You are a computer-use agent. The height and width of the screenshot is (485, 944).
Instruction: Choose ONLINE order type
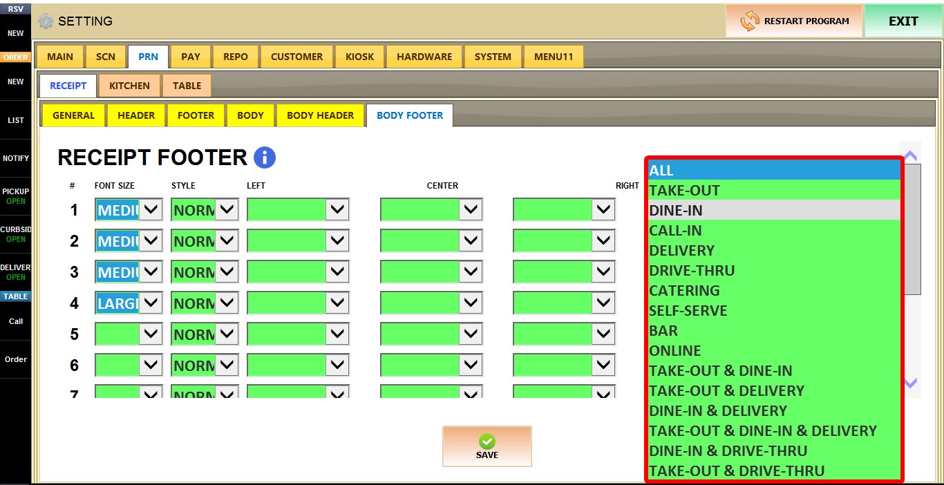(x=774, y=351)
